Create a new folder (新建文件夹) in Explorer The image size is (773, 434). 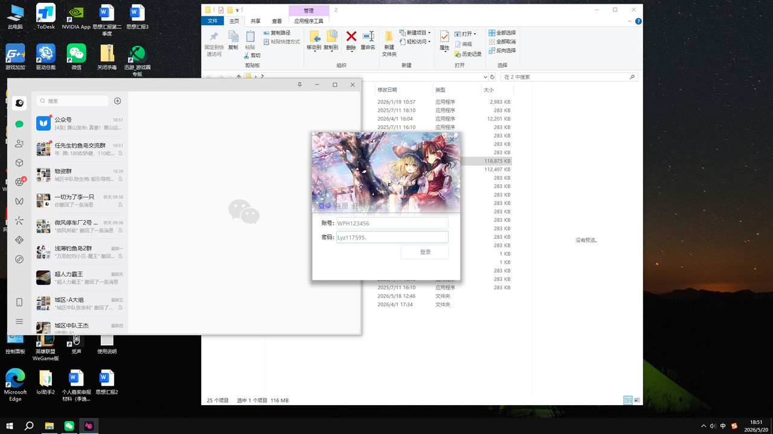pyautogui.click(x=389, y=43)
